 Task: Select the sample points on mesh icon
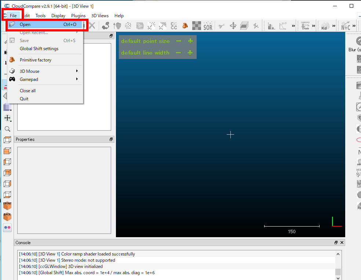(140, 26)
